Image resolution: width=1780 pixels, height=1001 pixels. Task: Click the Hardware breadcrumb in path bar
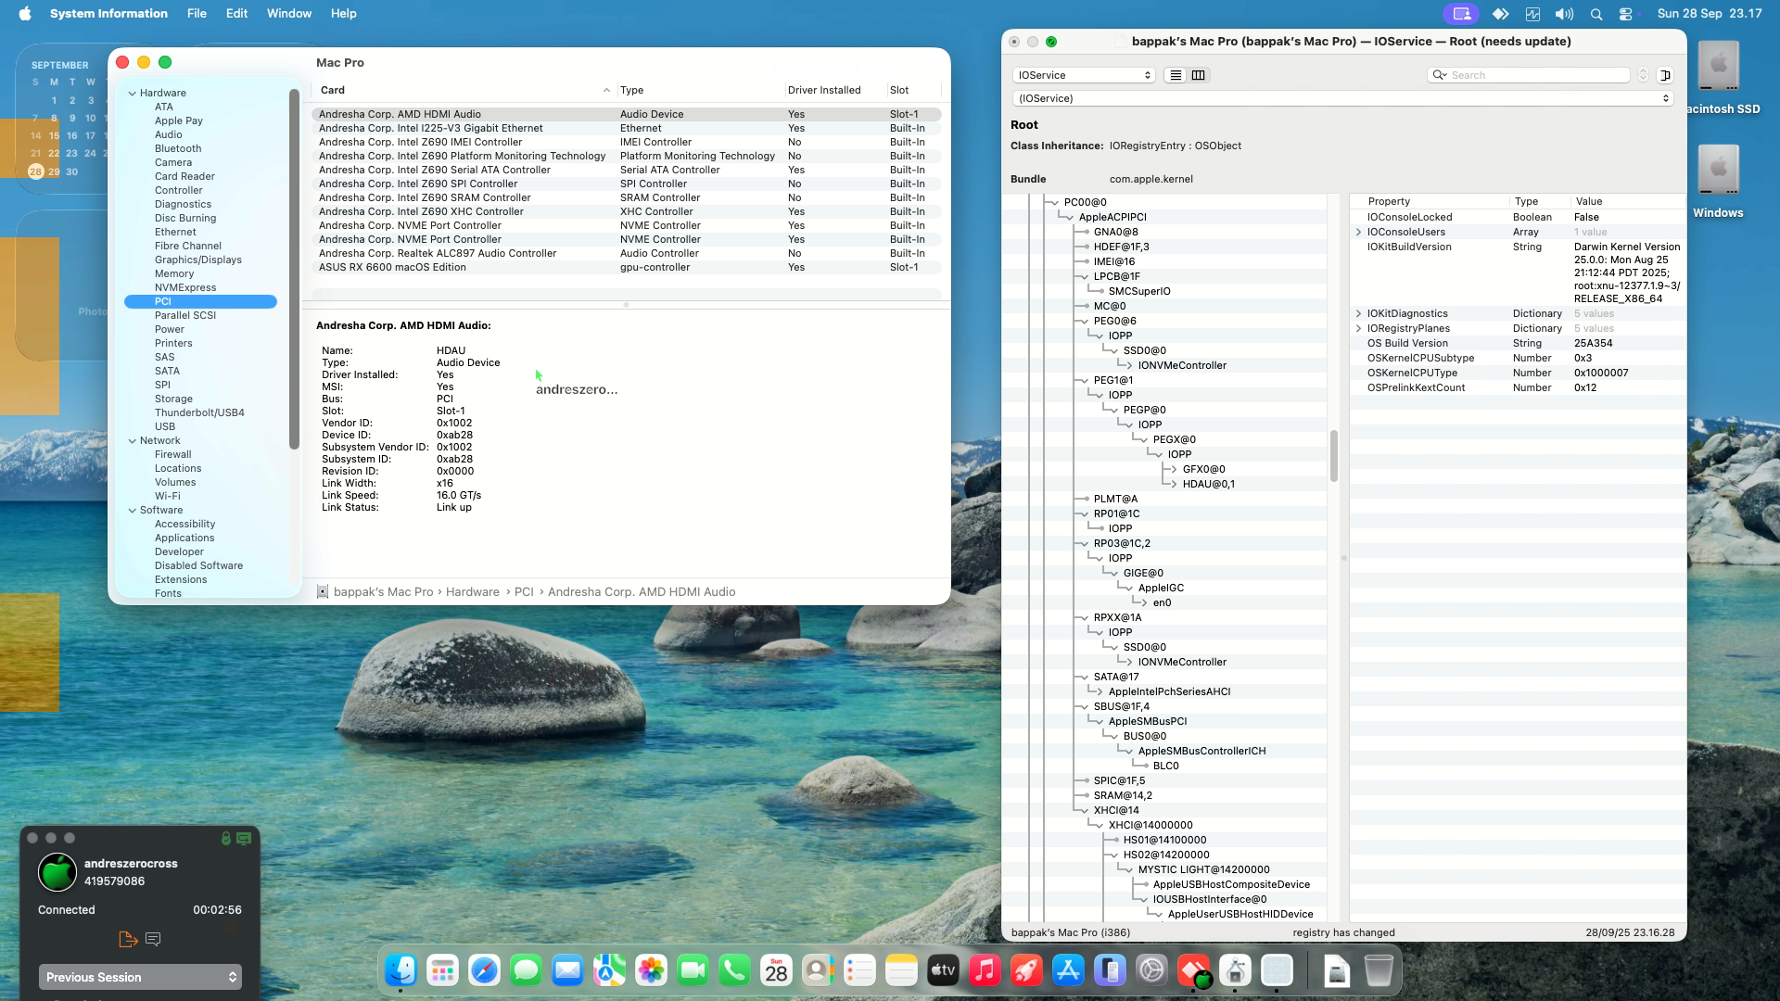pos(473,591)
